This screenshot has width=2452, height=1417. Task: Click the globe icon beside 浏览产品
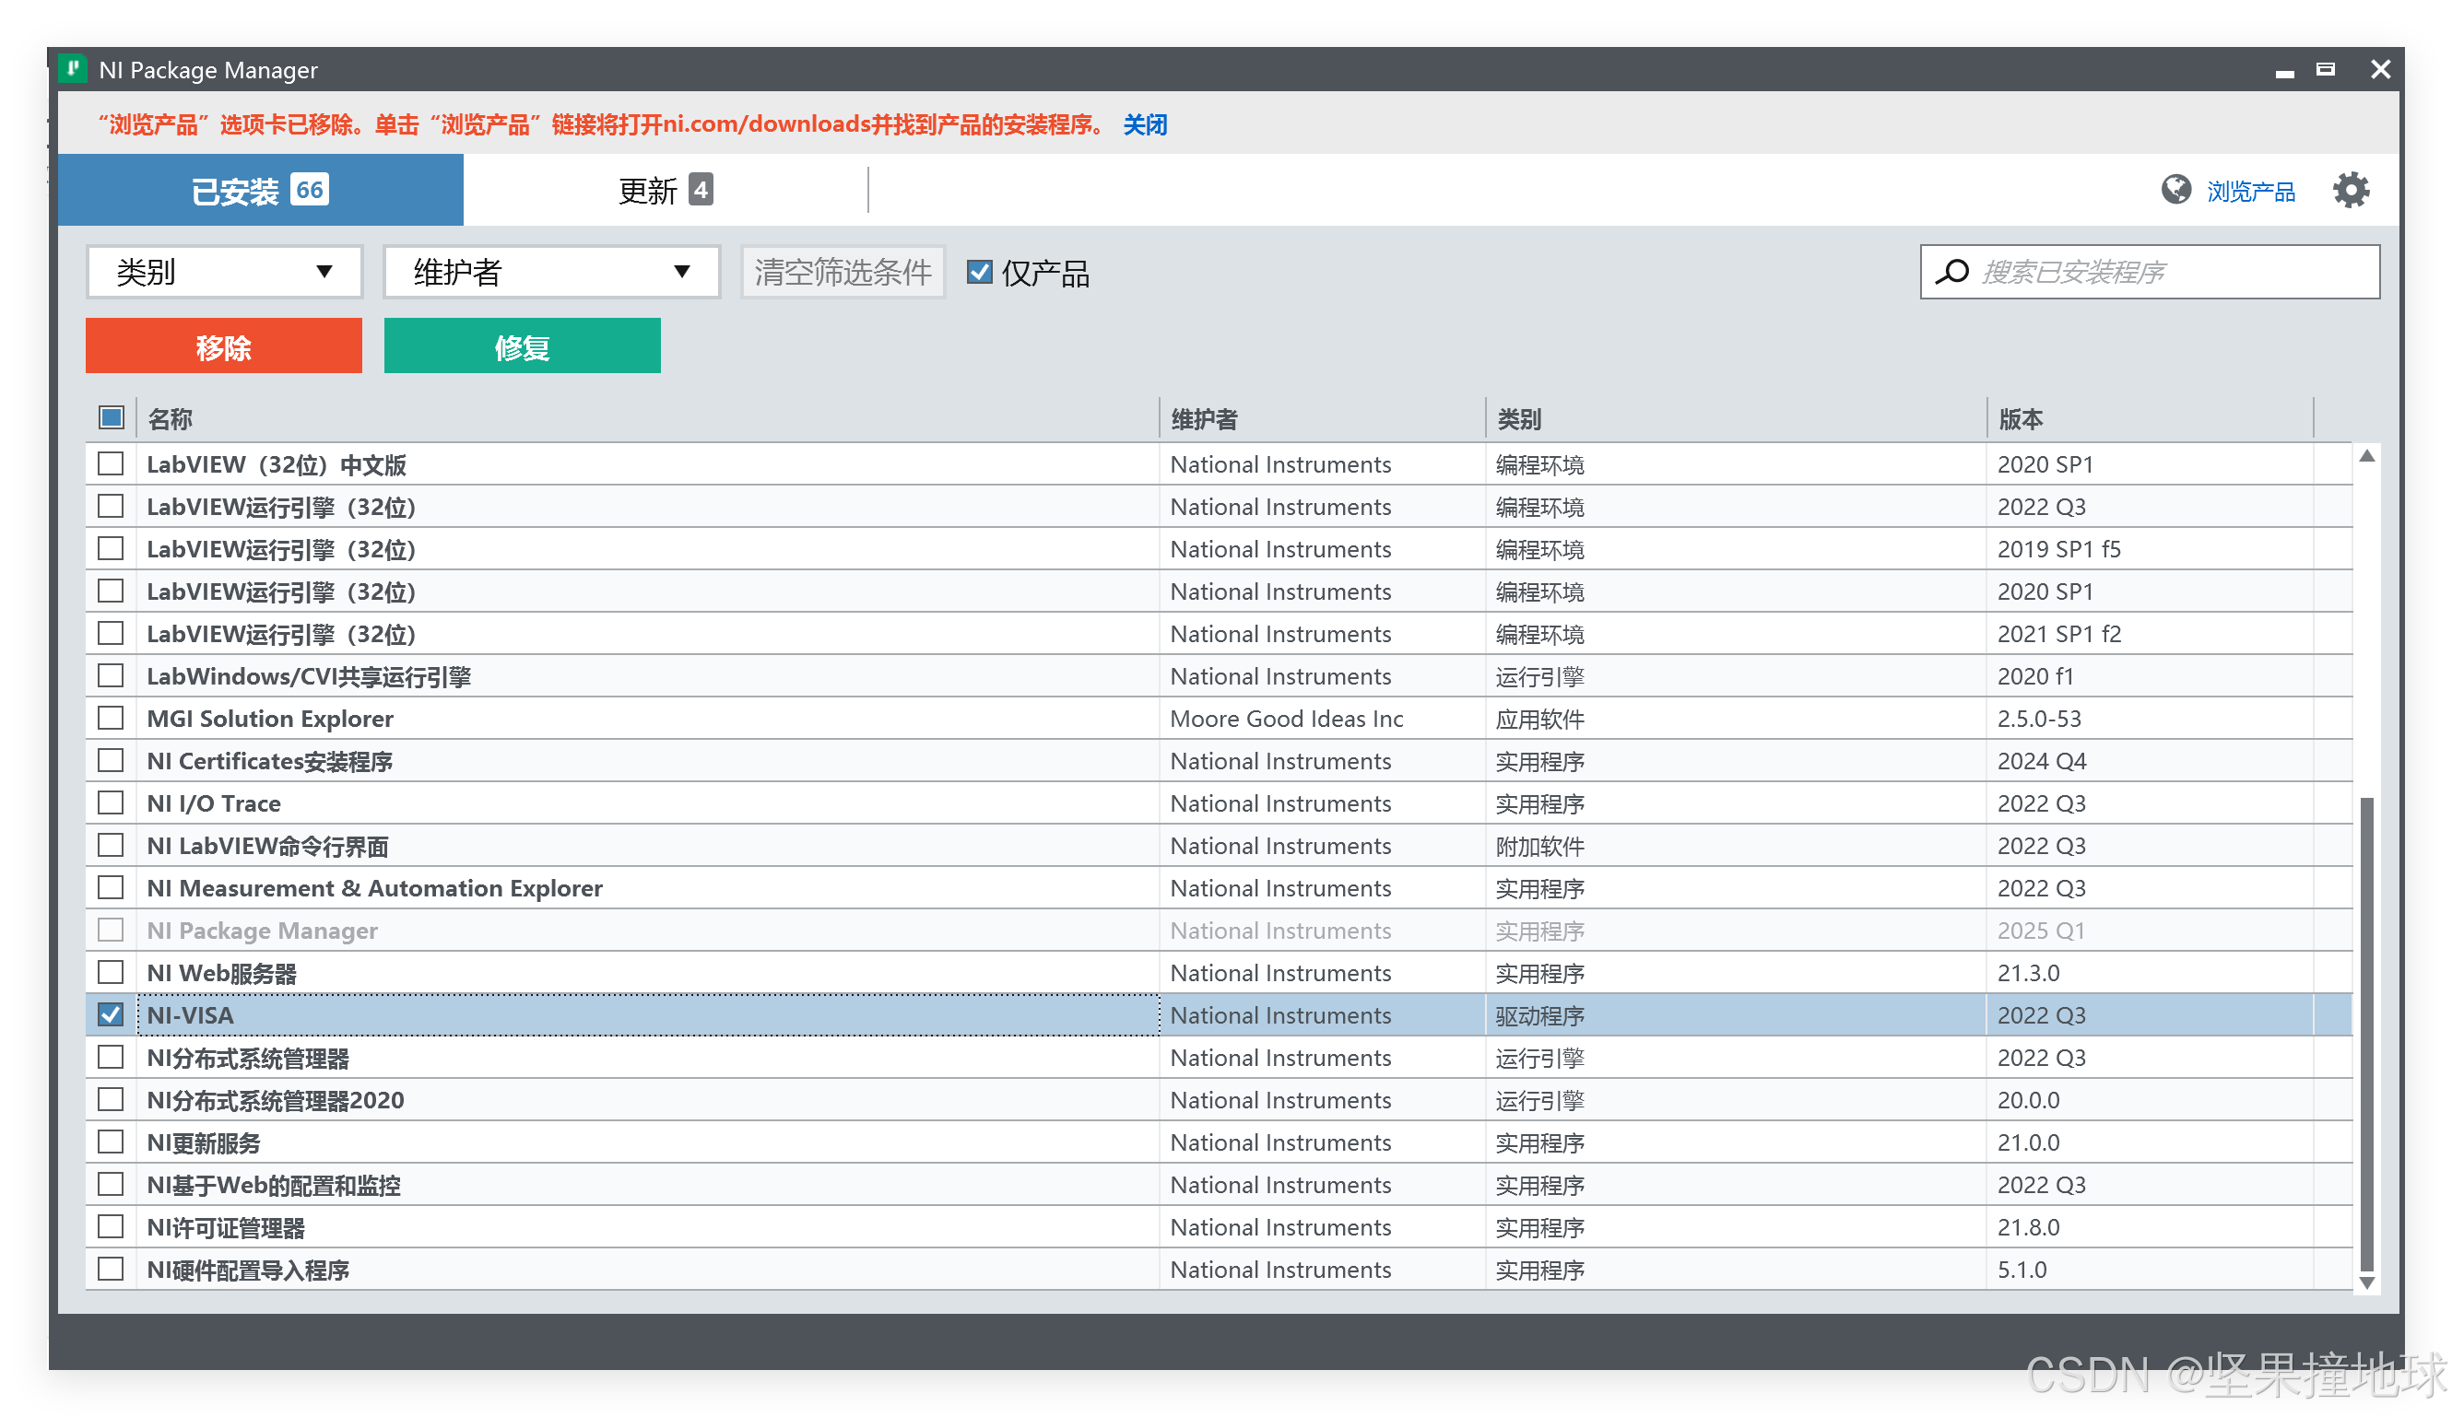point(2175,191)
